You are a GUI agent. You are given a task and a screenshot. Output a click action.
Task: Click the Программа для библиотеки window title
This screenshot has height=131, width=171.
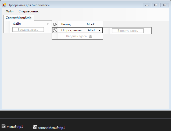(28, 5)
